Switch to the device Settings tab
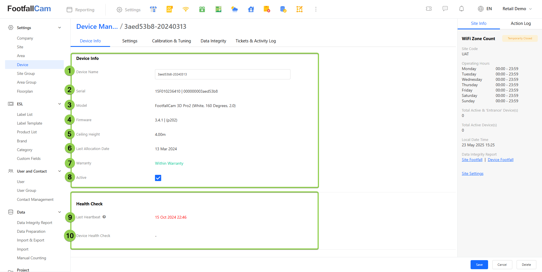The height and width of the screenshot is (272, 542). [x=130, y=41]
